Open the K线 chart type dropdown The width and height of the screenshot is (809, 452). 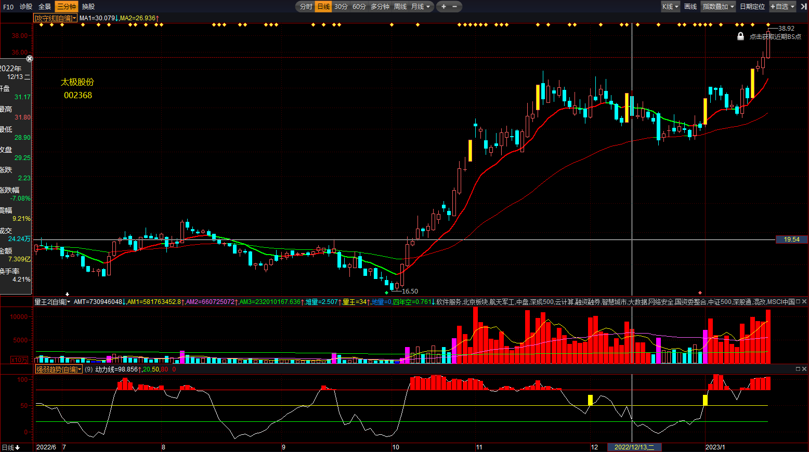tap(670, 7)
